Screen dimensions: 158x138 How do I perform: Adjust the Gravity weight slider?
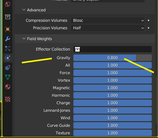pyautogui.click(x=112, y=58)
